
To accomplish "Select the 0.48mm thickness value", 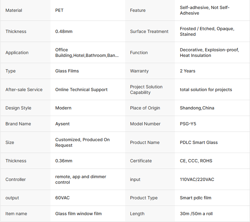I will 64,31.
